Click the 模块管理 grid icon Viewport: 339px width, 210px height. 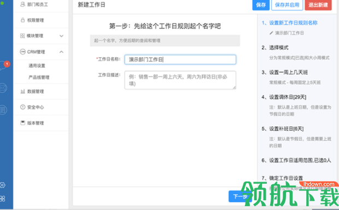pyautogui.click(x=22, y=36)
